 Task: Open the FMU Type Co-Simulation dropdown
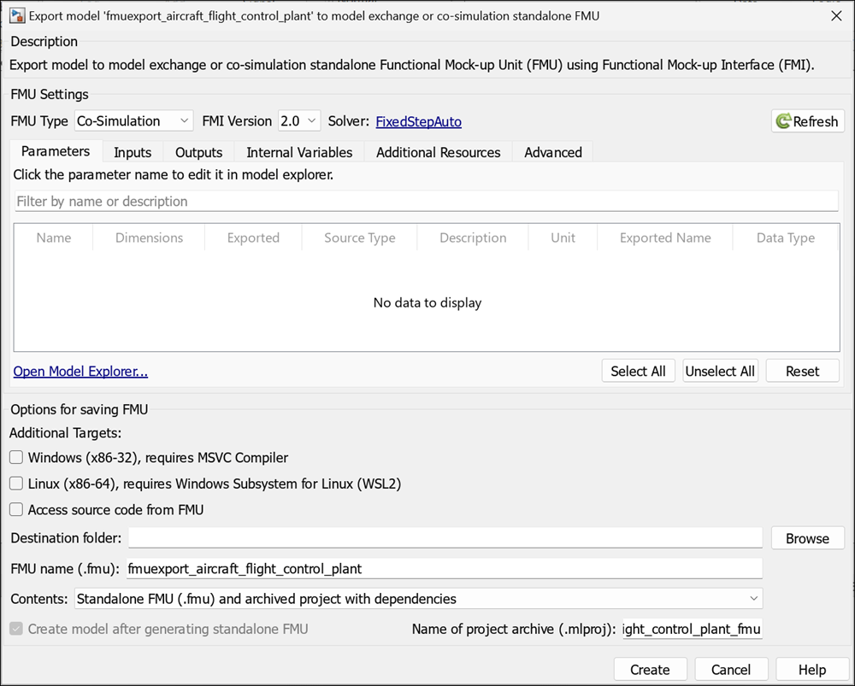point(134,121)
